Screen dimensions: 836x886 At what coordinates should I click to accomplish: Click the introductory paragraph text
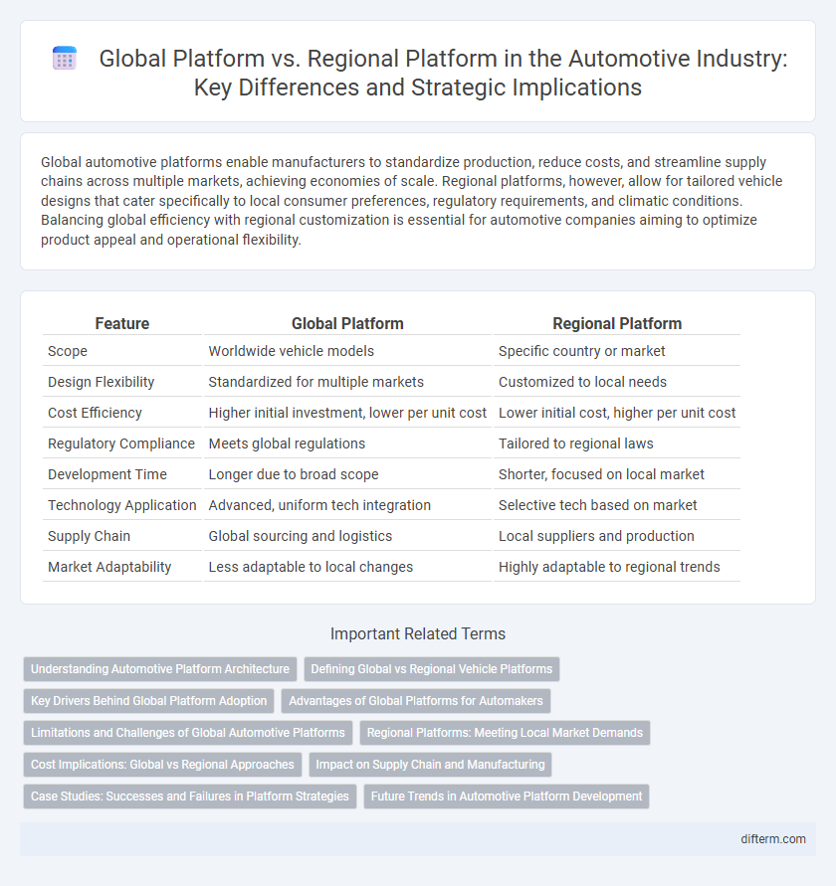411,201
